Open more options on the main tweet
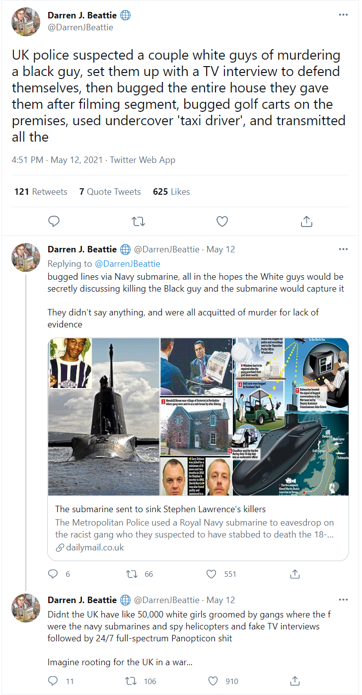Image resolution: width=362 pixels, height=695 pixels. click(x=343, y=14)
